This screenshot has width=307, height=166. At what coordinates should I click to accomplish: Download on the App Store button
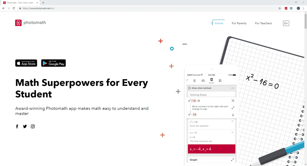[x=26, y=63]
